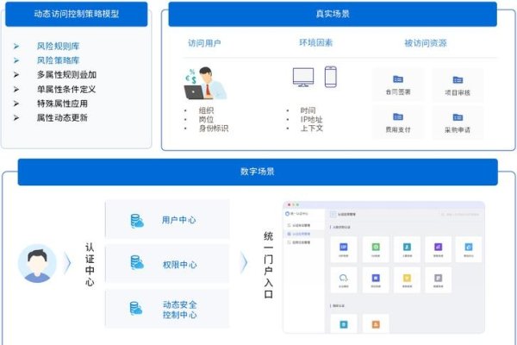Select the mobile phone icon under 环境因素
Screen dimensions: 517x345
331,77
